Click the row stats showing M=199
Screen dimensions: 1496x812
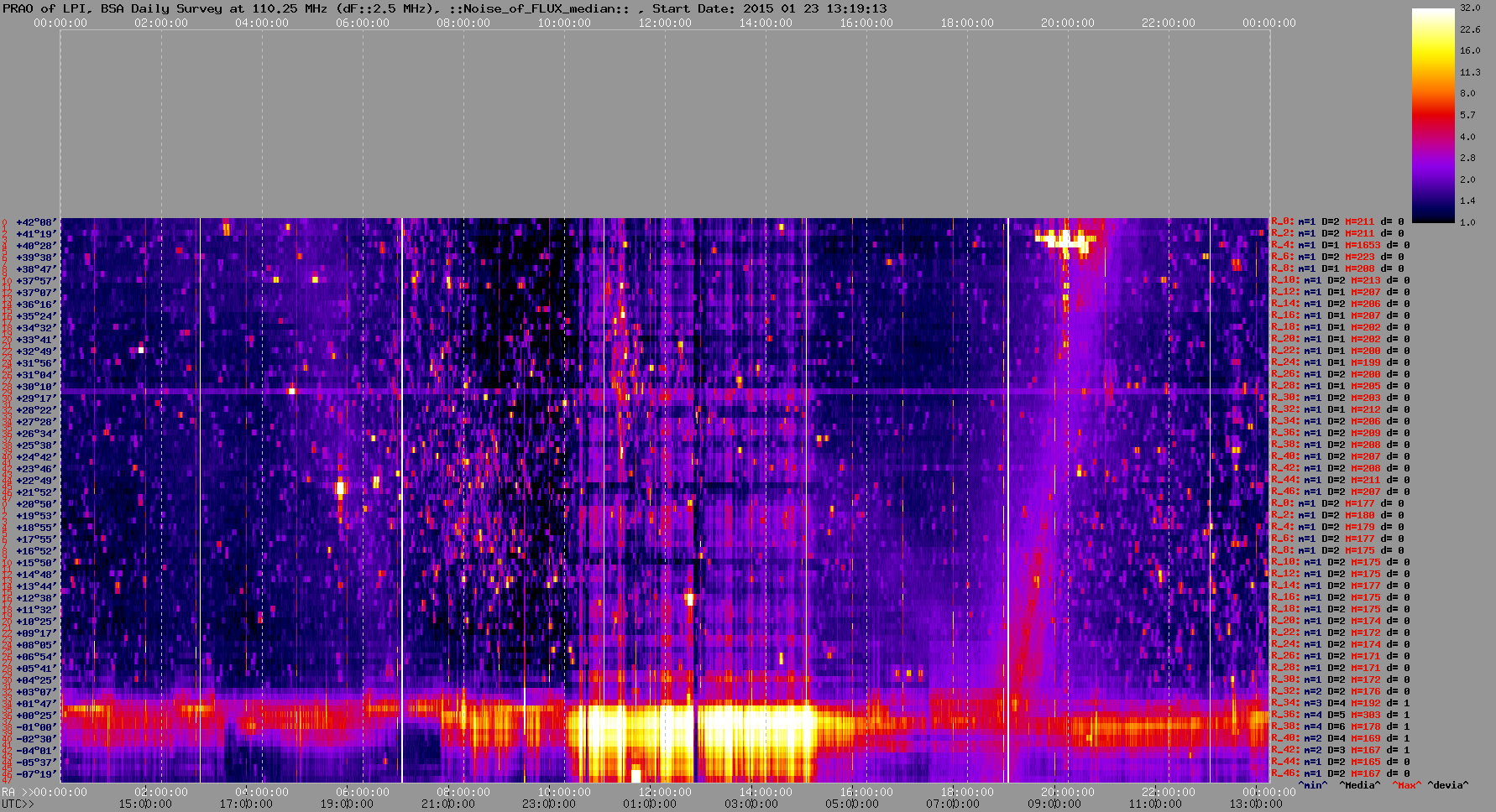click(x=1341, y=363)
